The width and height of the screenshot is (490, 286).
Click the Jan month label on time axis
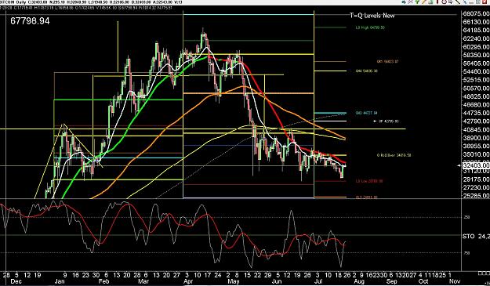[x=60, y=281]
